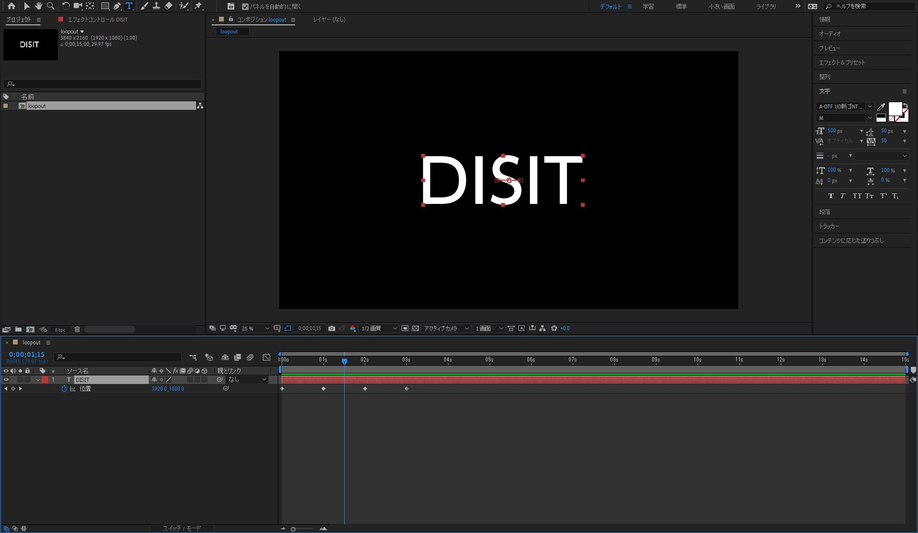The image size is (918, 533).
Task: Open the プレビュー panel
Action: coord(830,48)
